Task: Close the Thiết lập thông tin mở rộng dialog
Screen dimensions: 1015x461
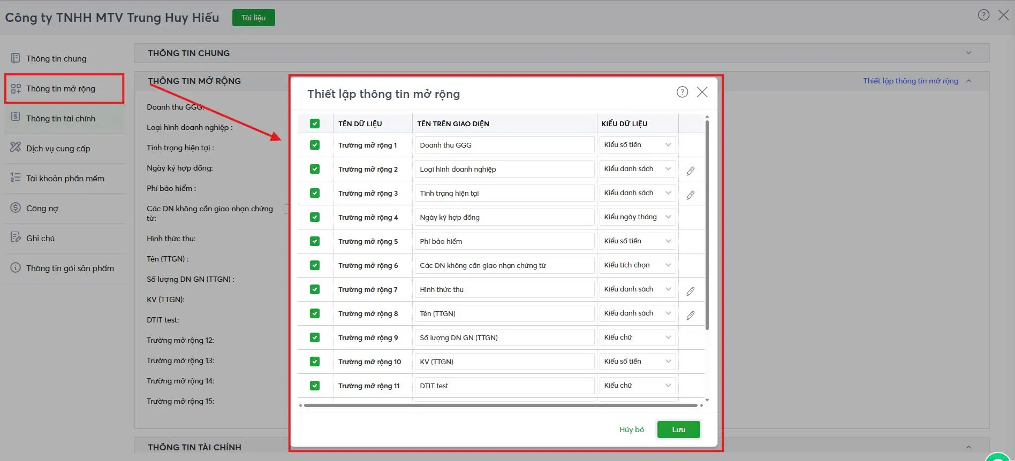Action: pyautogui.click(x=702, y=92)
